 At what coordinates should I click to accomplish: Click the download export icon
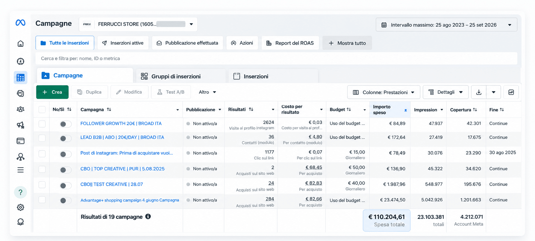point(479,92)
